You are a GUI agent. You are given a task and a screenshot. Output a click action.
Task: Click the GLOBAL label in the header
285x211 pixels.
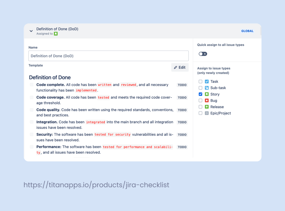247,31
